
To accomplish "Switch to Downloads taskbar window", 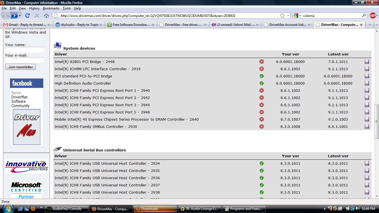I will [x=155, y=209].
